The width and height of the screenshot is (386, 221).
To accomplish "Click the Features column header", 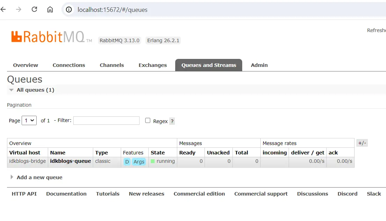I will coord(133,153).
